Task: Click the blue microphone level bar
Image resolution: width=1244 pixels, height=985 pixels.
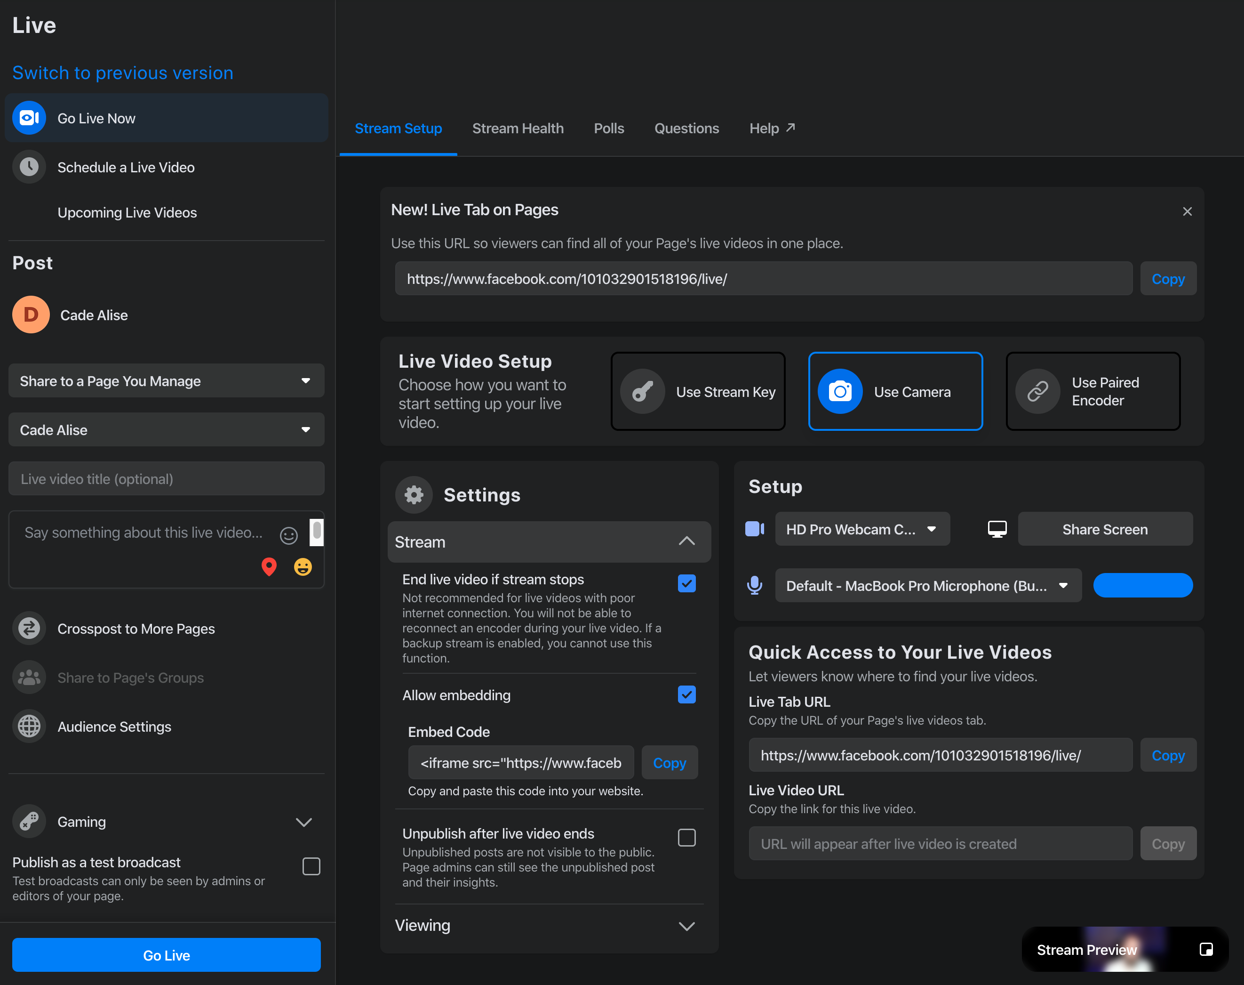Action: [1143, 586]
